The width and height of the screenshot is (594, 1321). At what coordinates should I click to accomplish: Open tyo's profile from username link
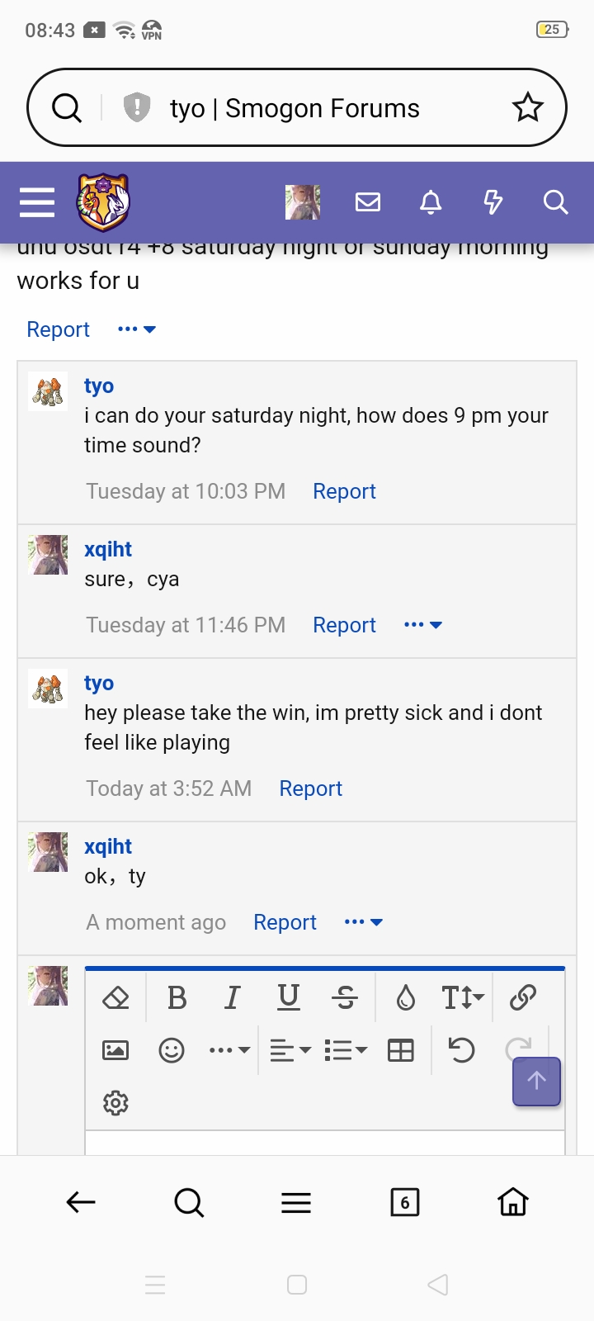pos(99,683)
